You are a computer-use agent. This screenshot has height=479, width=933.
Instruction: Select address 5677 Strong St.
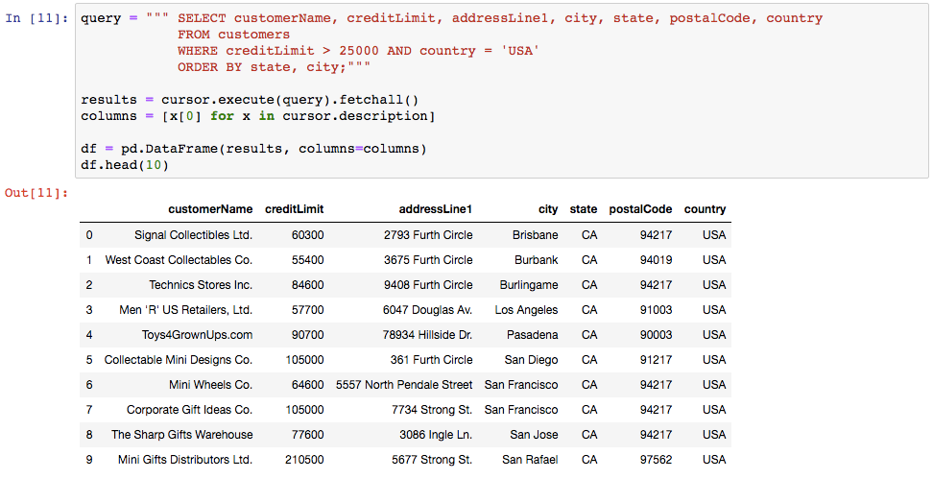(432, 460)
